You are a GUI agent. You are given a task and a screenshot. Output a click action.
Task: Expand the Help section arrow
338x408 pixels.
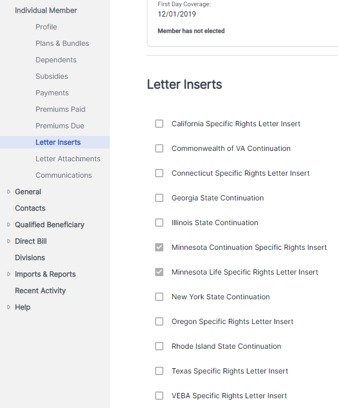click(x=9, y=307)
